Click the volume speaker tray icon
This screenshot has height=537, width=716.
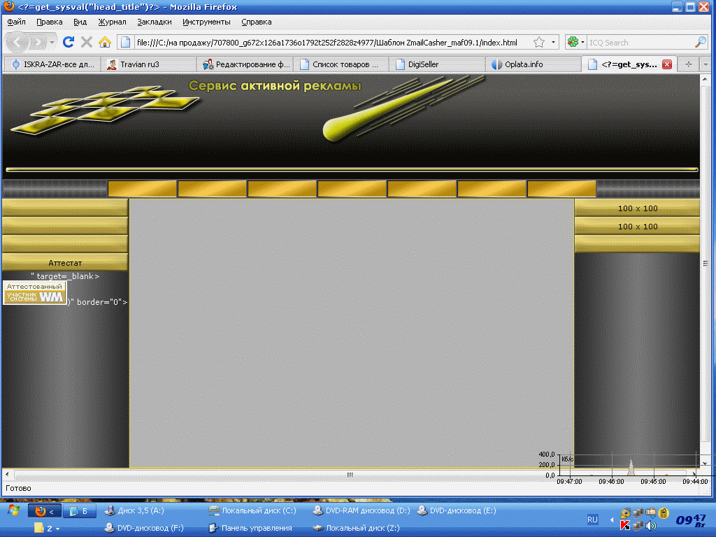tap(652, 526)
